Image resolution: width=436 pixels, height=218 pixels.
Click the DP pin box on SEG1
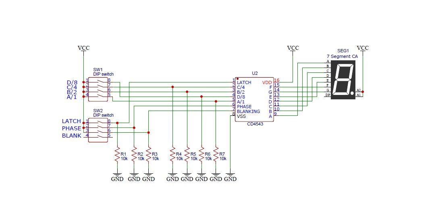tap(328, 95)
